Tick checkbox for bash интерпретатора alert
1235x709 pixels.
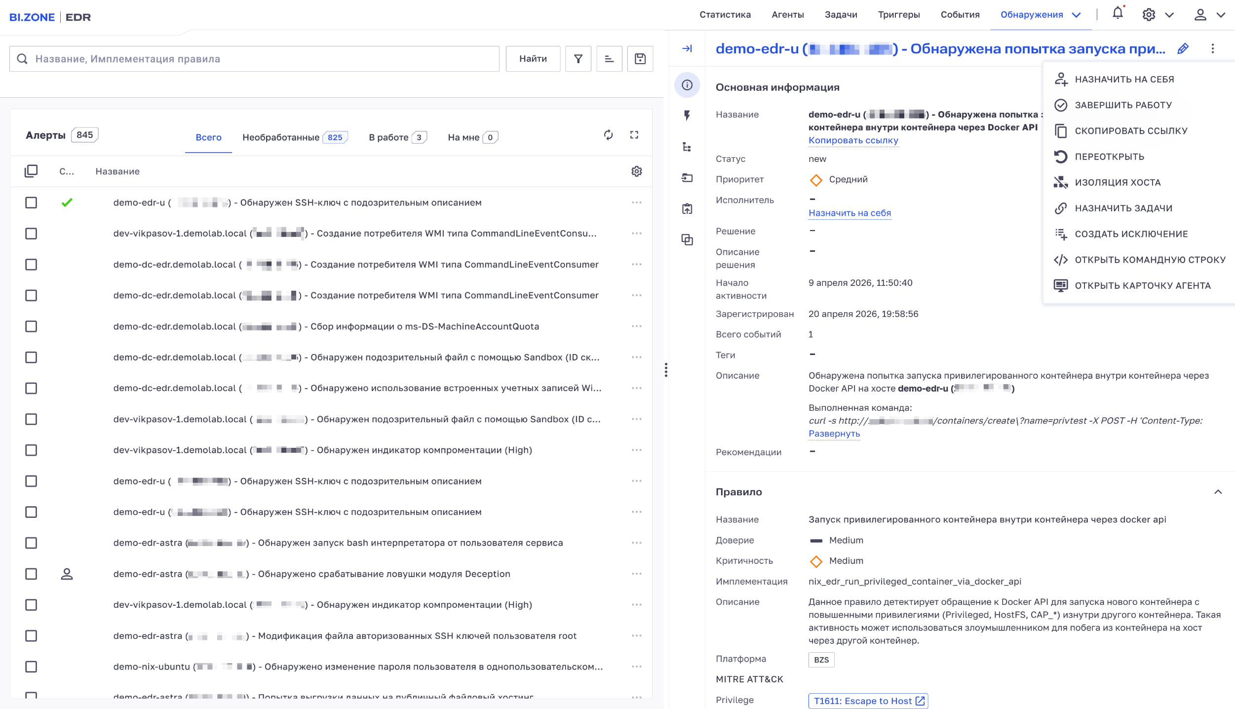click(x=31, y=543)
